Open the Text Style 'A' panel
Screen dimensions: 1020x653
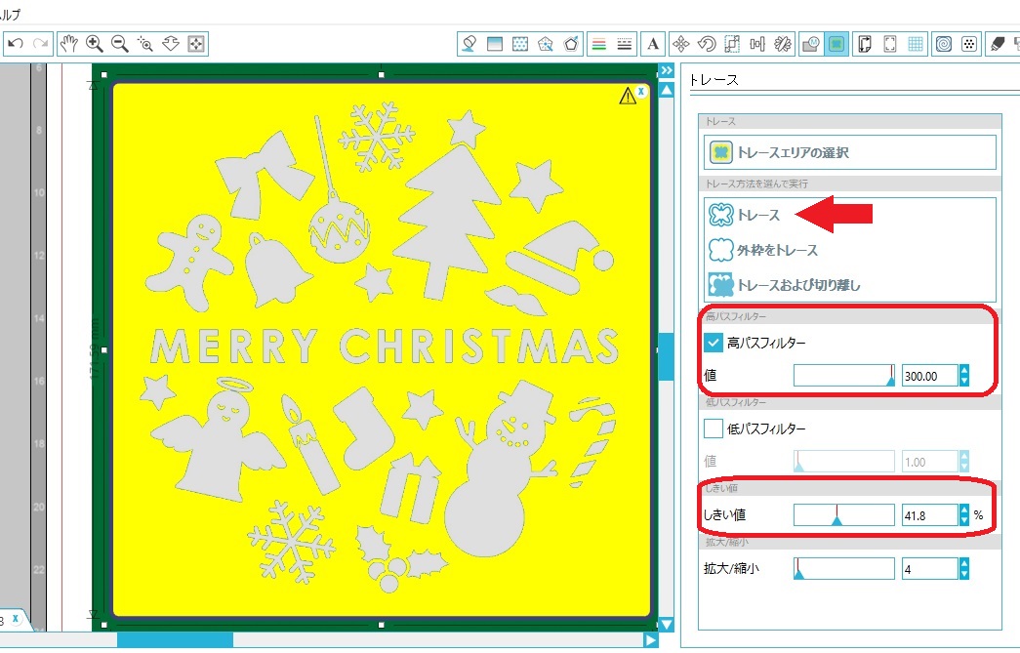point(653,43)
